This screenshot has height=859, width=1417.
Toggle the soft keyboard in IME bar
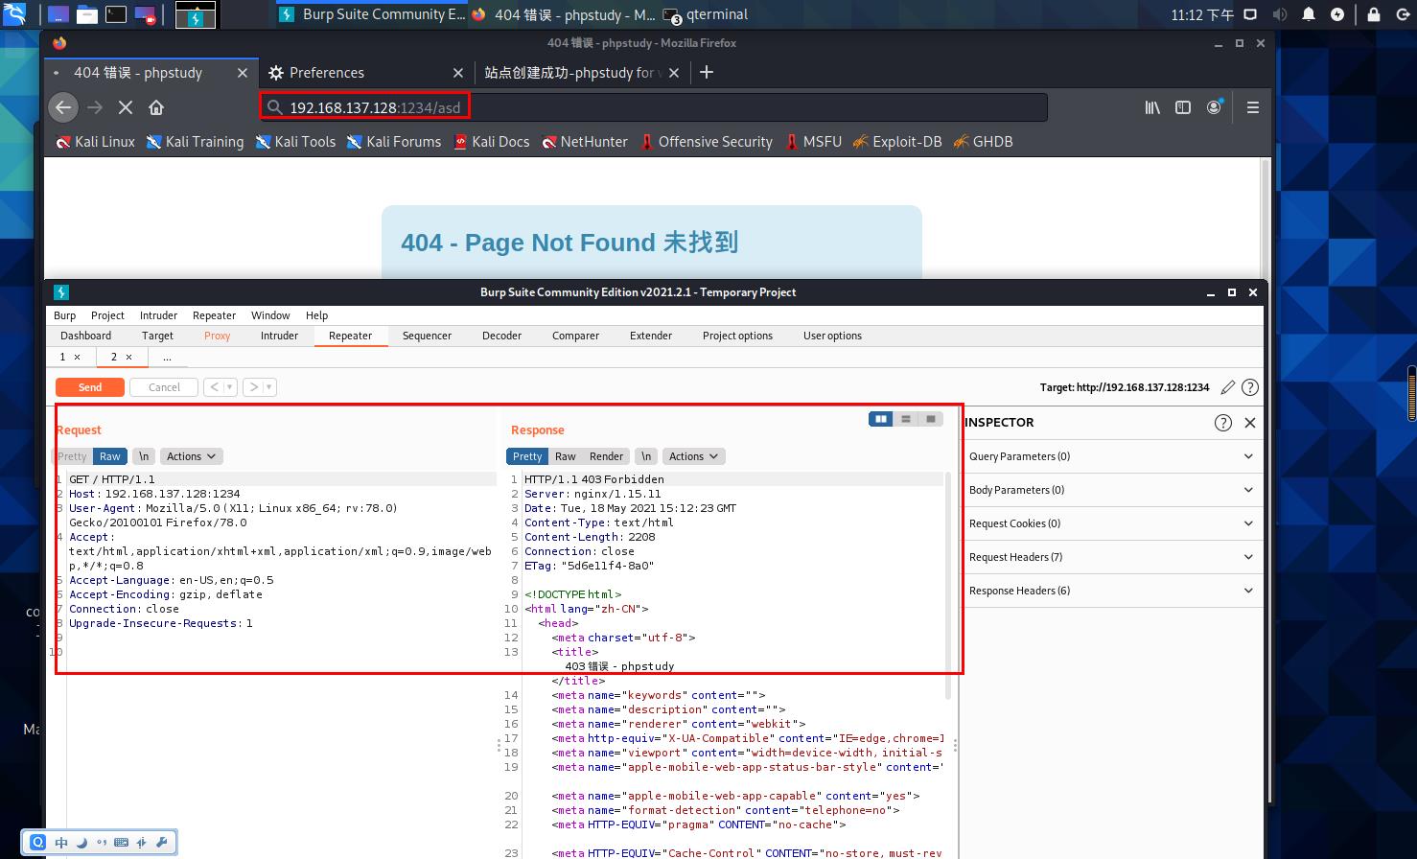[x=121, y=843]
